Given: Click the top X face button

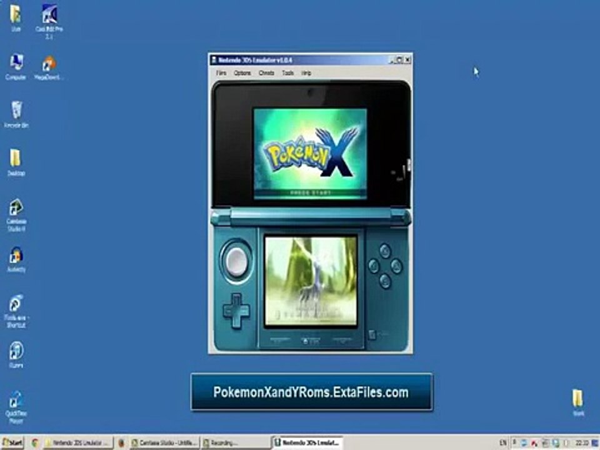Looking at the screenshot, I should [x=385, y=251].
